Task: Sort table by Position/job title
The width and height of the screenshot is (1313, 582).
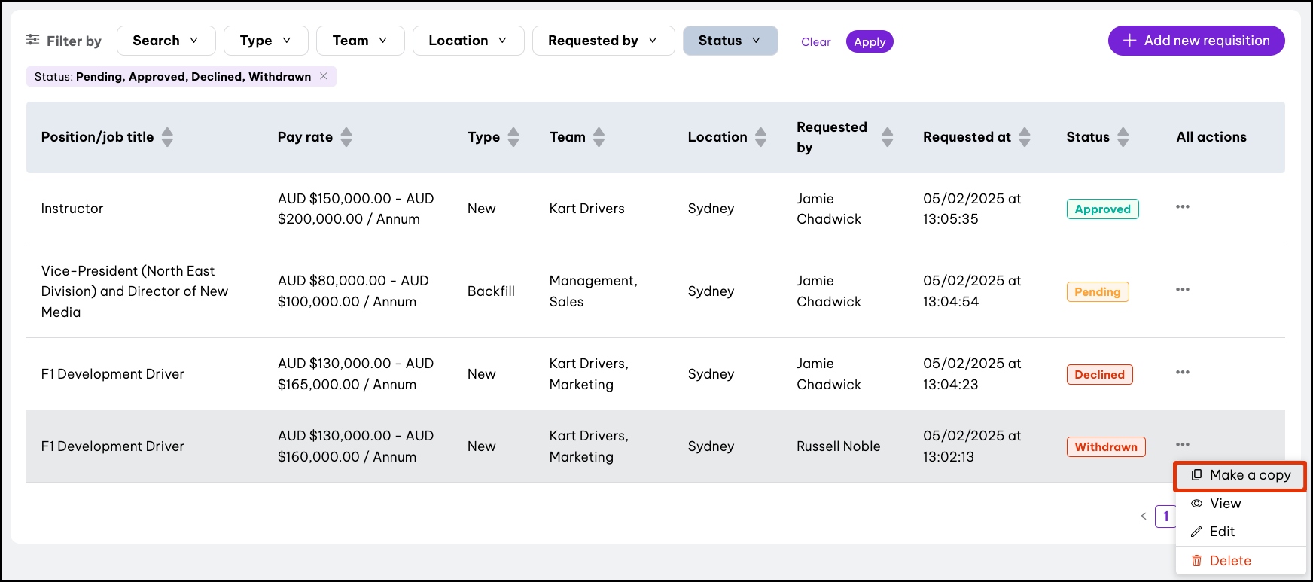Action: (x=167, y=137)
